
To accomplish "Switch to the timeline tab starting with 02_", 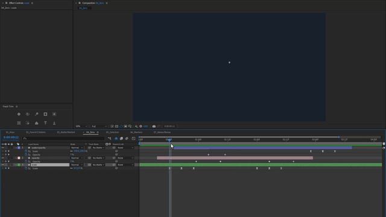I will pos(36,133).
